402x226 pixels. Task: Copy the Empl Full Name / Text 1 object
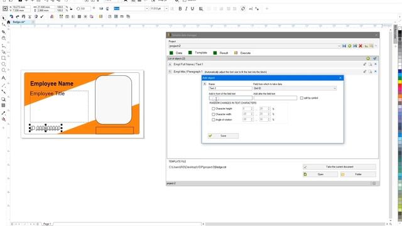[370, 64]
